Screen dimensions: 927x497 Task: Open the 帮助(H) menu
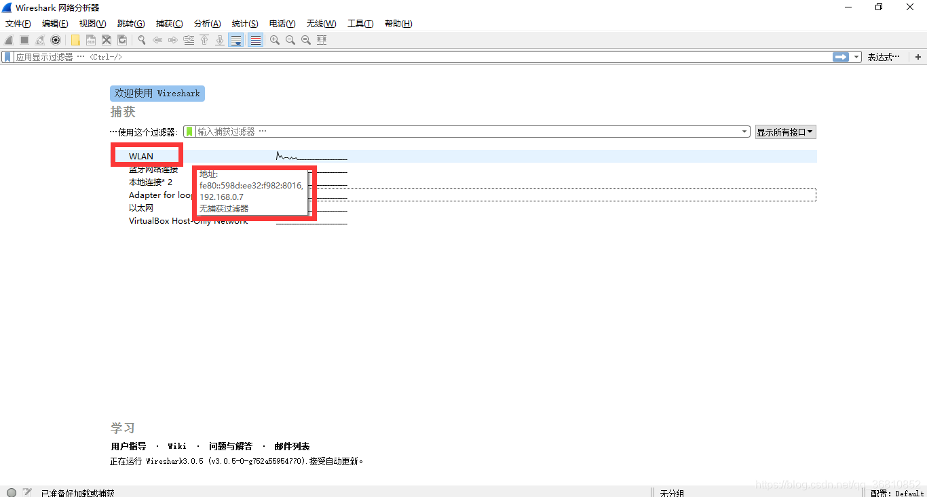398,24
